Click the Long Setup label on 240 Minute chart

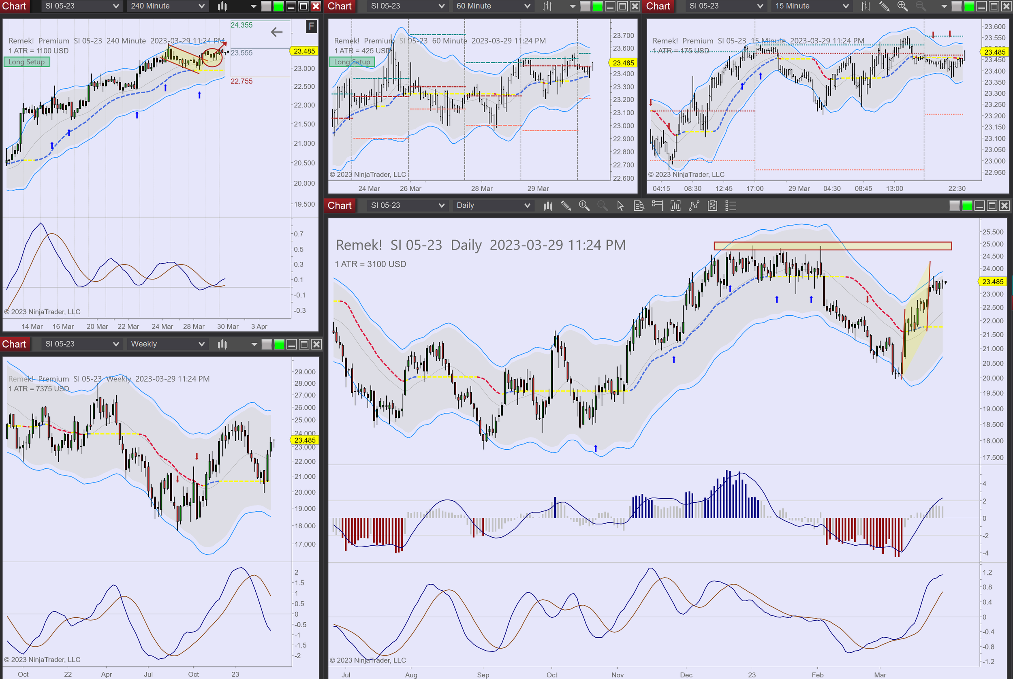coord(26,62)
